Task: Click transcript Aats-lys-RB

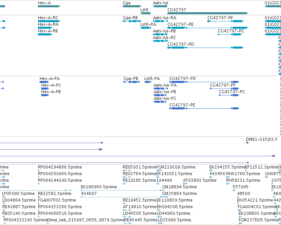Action: tap(160, 34)
